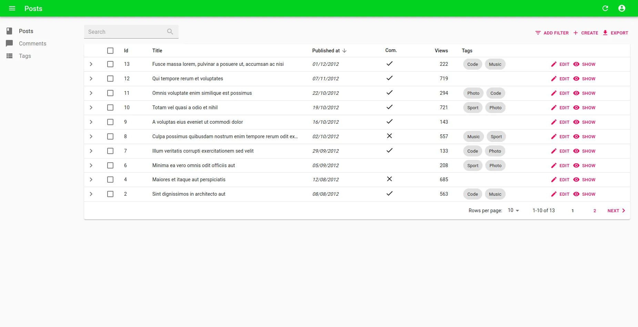Open the hamburger menu in the app bar
This screenshot has width=638, height=327.
(x=12, y=8)
